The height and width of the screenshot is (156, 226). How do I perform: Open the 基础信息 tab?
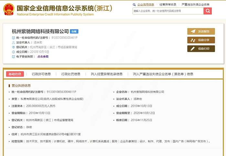coord(15,74)
